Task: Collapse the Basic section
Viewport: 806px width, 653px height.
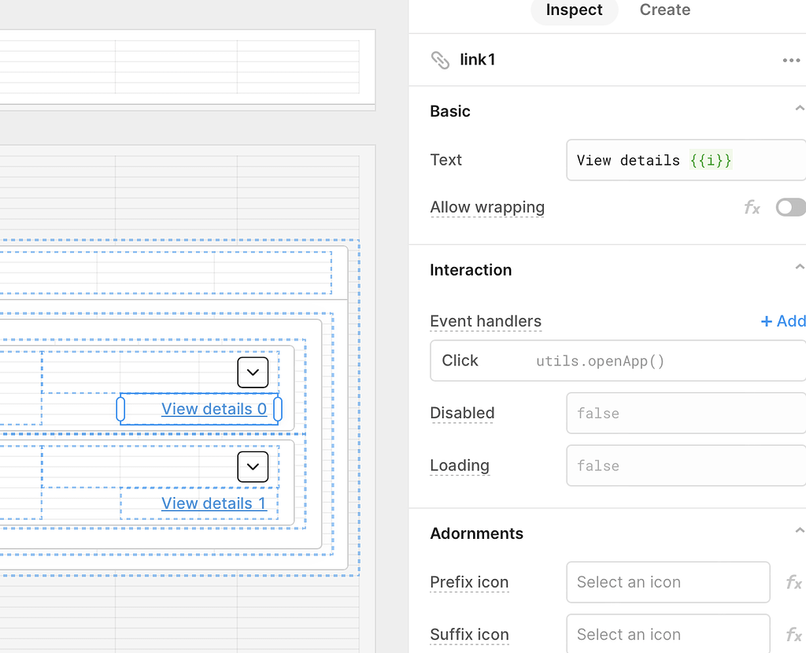Action: coord(800,108)
